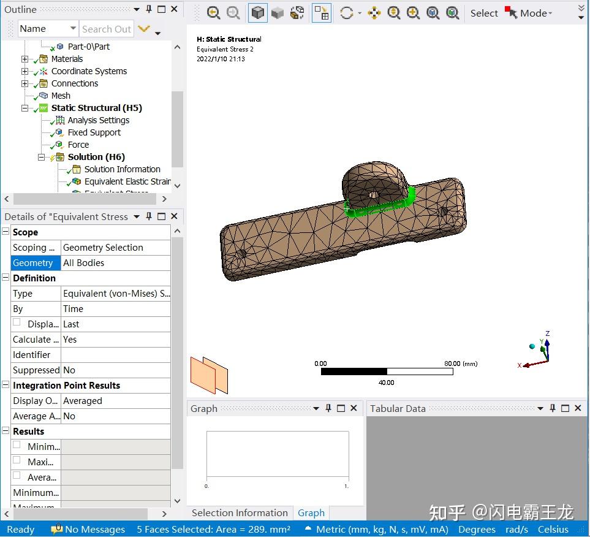Viewport: 590px width, 537px height.
Task: Select the Zoom in/out magnifier tool
Action: pyautogui.click(x=393, y=13)
